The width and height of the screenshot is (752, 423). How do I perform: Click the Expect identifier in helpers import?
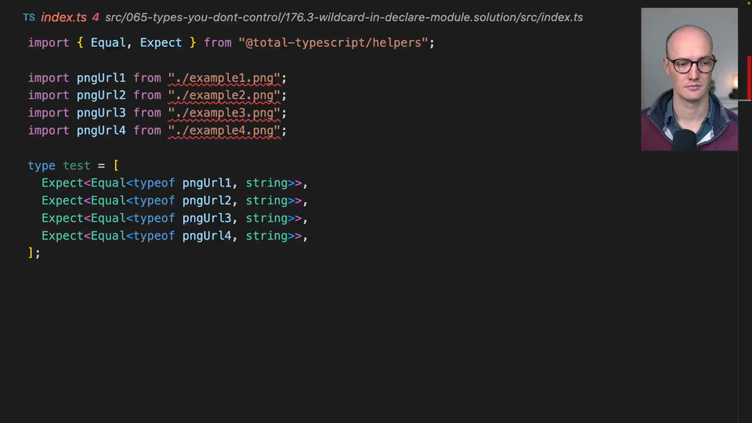pos(161,42)
